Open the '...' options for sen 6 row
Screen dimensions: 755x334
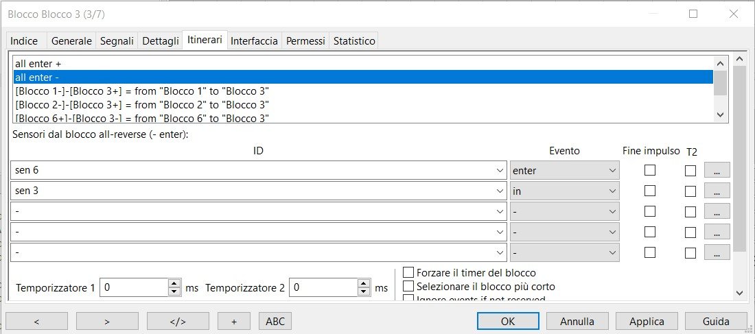(x=717, y=170)
